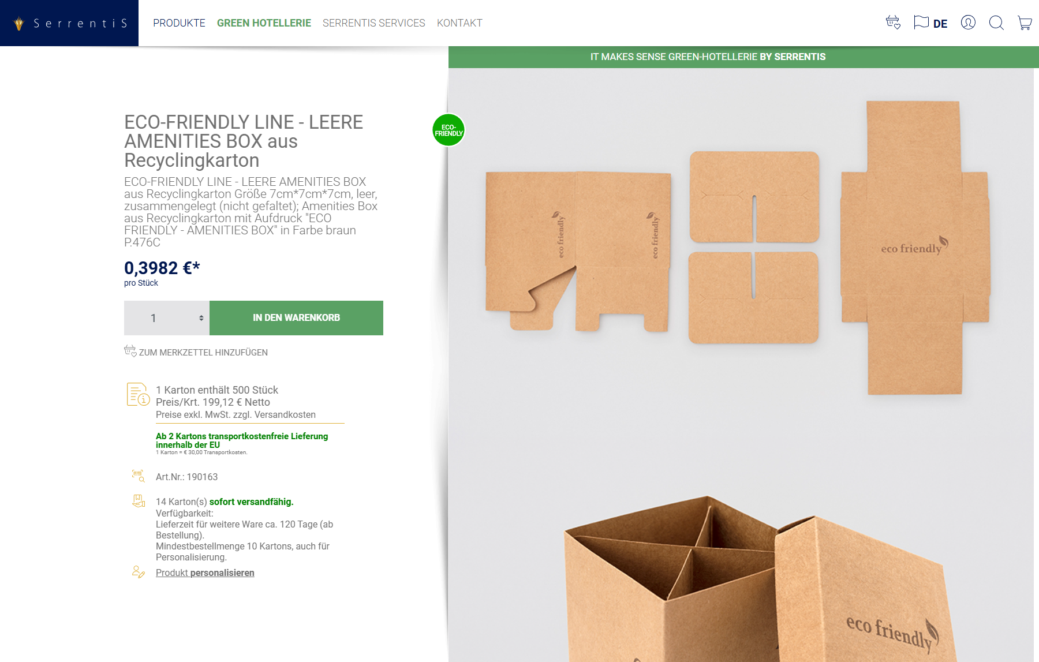The height and width of the screenshot is (662, 1039).
Task: Open the shopping cart icon
Action: (x=1025, y=23)
